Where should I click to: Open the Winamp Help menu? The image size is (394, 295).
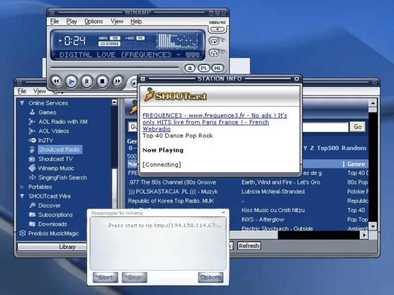(x=136, y=22)
